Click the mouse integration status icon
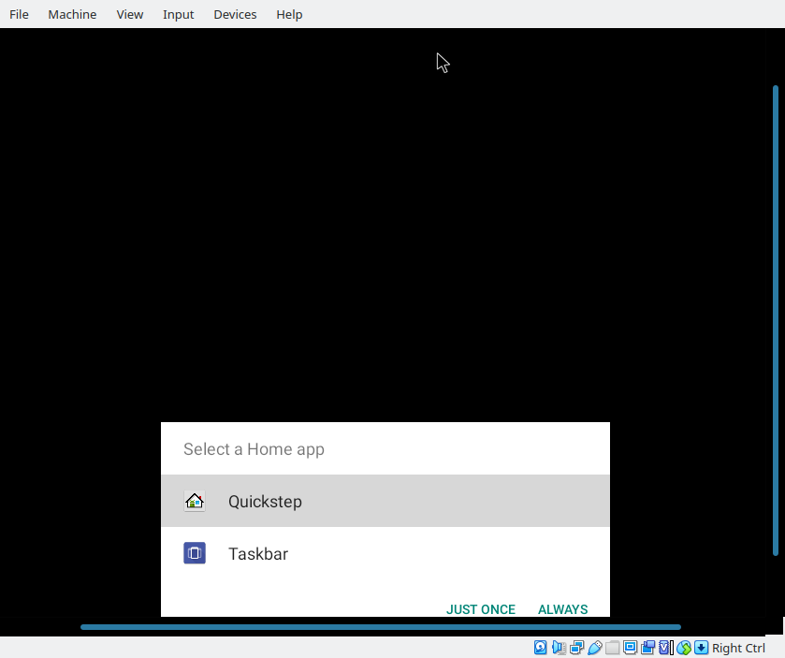The height and width of the screenshot is (658, 785). (684, 648)
